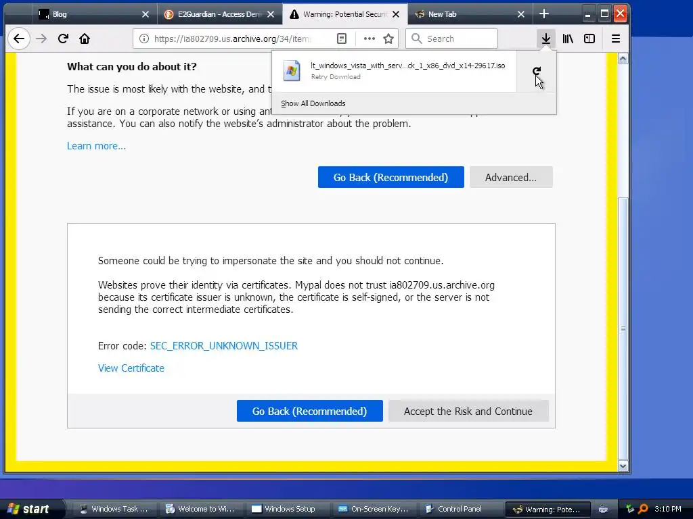The height and width of the screenshot is (519, 693).
Task: Select the lt_windows_vista ISO download entry
Action: tap(395, 72)
